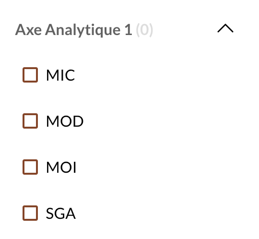Enable the MOD filter box
This screenshot has height=239, width=259.
[x=30, y=121]
